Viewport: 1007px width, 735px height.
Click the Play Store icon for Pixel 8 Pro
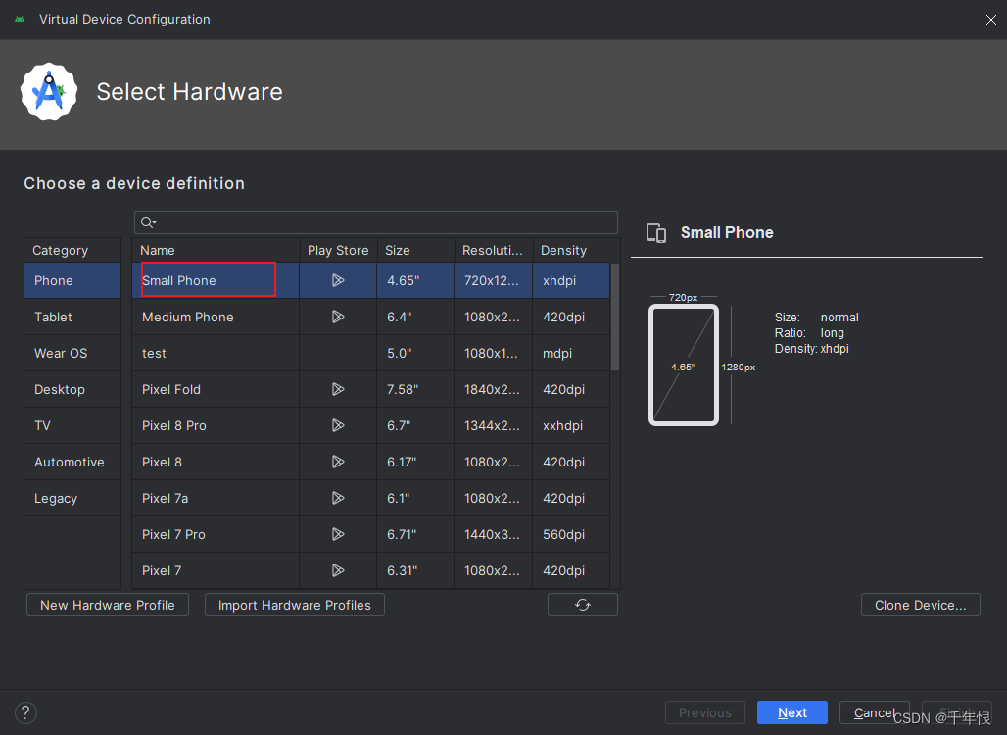[338, 425]
